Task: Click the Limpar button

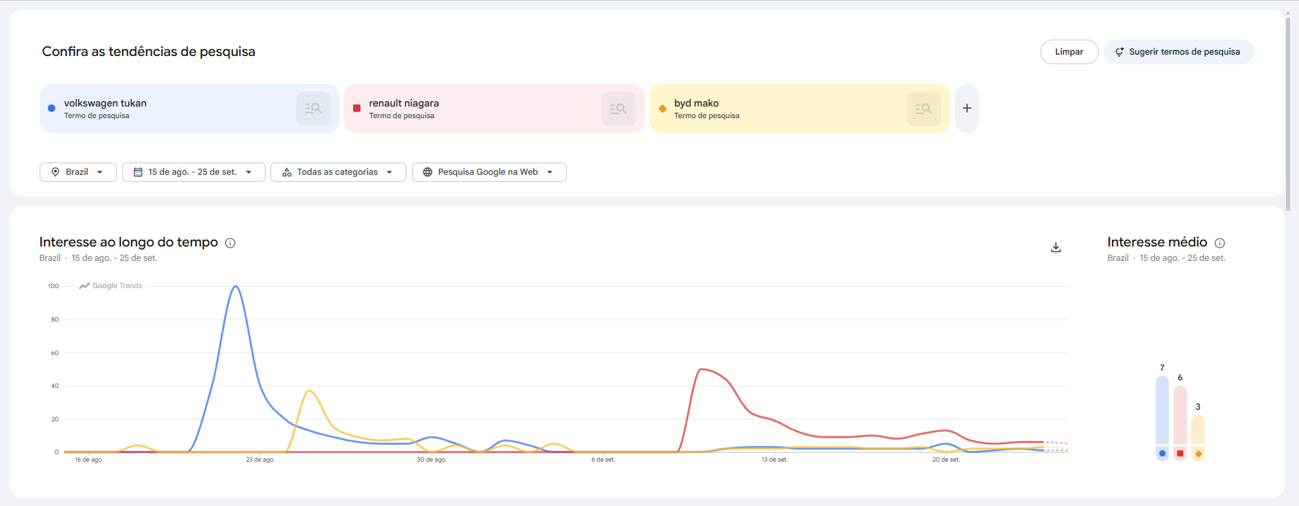Action: coord(1069,52)
